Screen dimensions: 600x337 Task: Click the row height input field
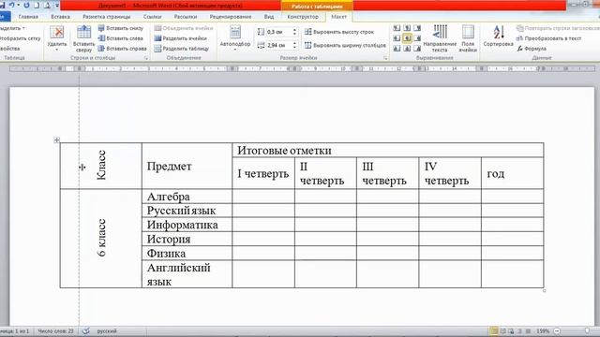pyautogui.click(x=278, y=32)
